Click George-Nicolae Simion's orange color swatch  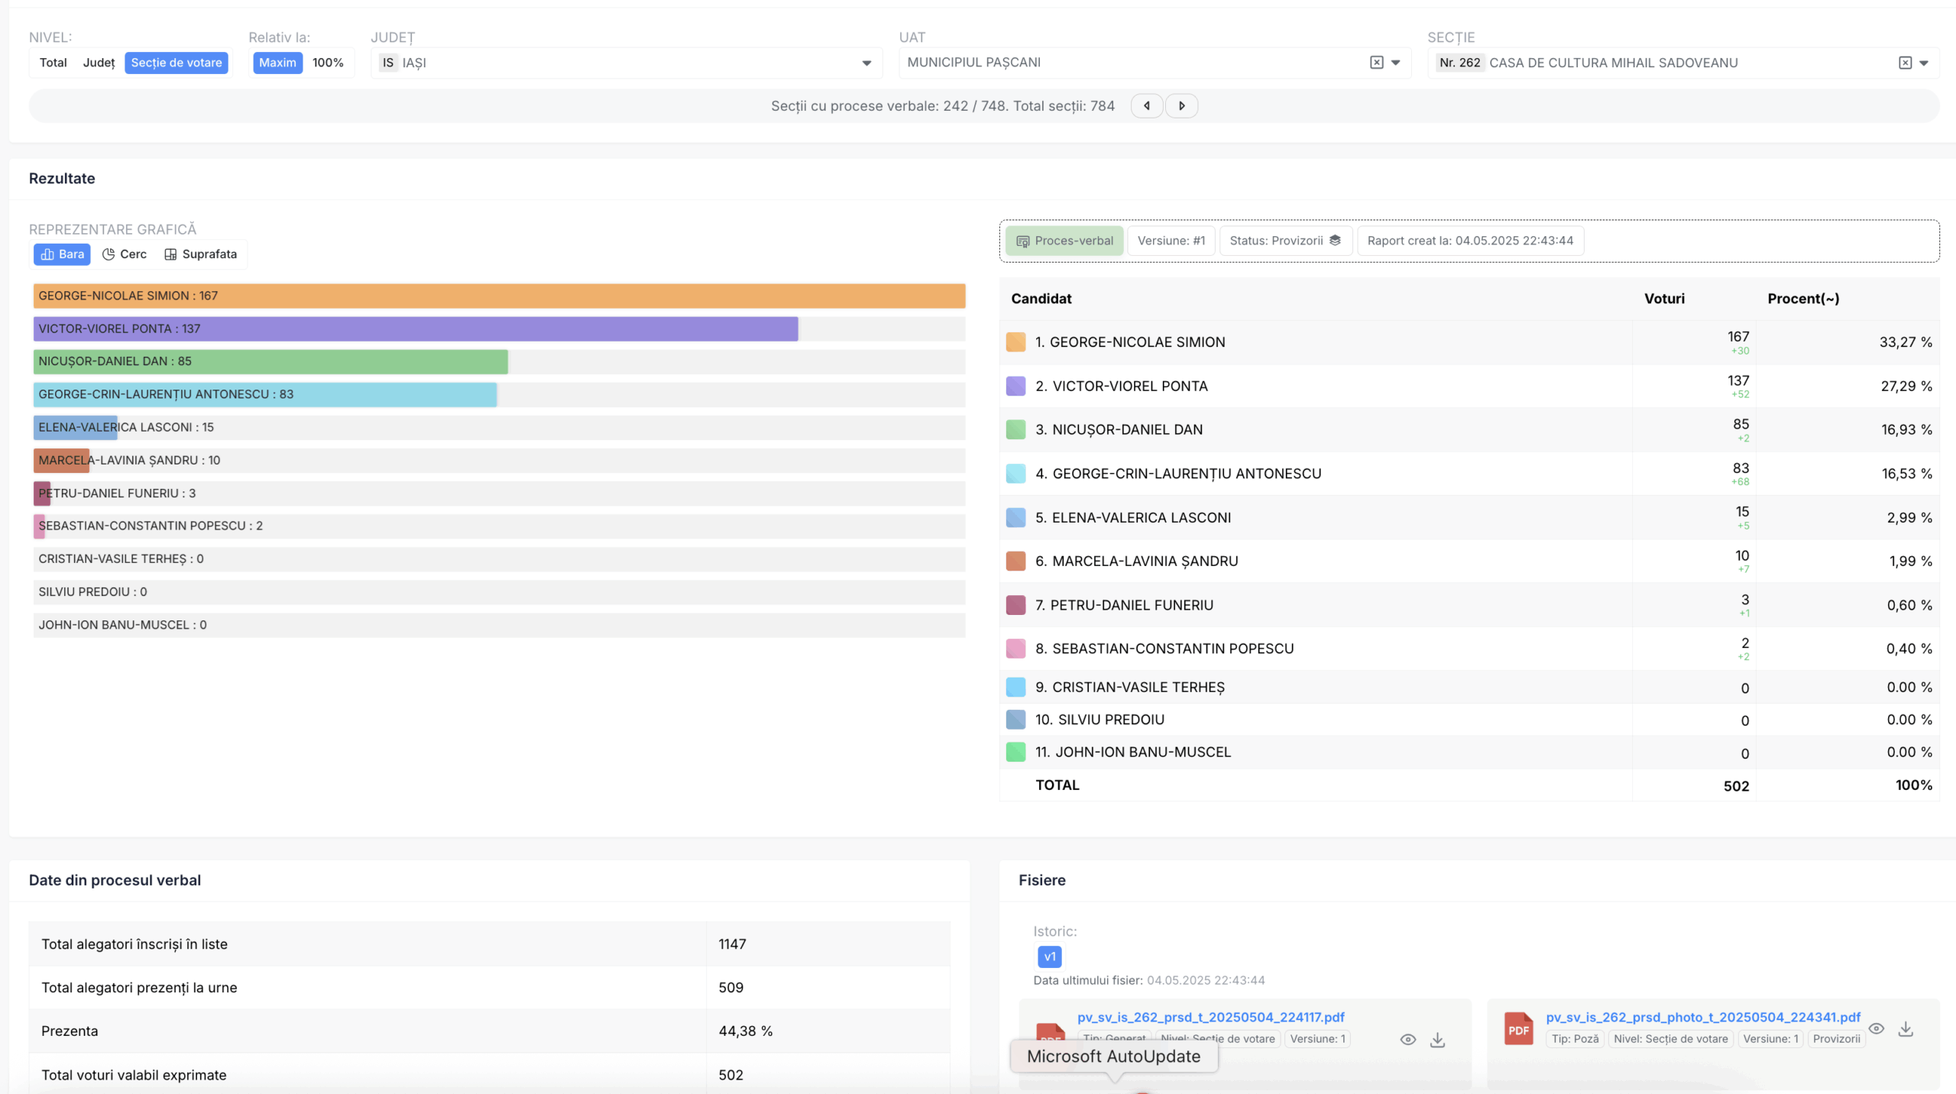coord(1015,342)
